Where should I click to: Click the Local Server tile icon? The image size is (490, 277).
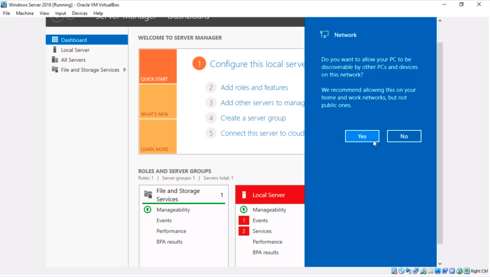point(244,195)
